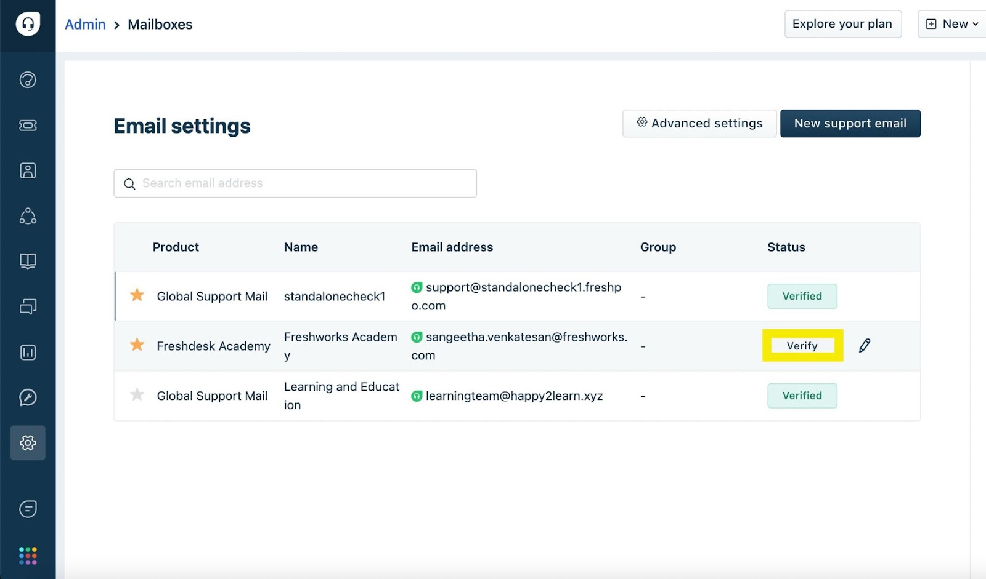Click Freshworks Academy name cell
Viewport: 986px width, 579px height.
coord(341,346)
